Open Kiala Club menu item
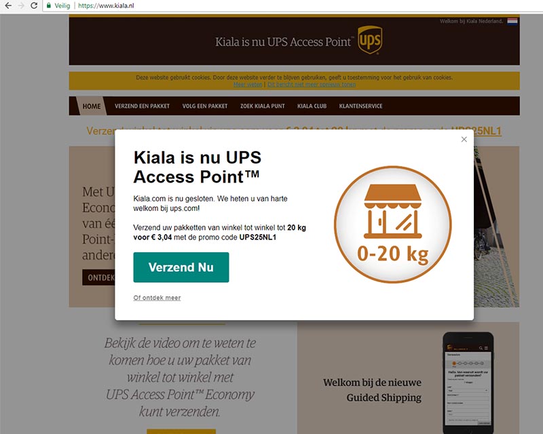The image size is (543, 434). click(312, 106)
